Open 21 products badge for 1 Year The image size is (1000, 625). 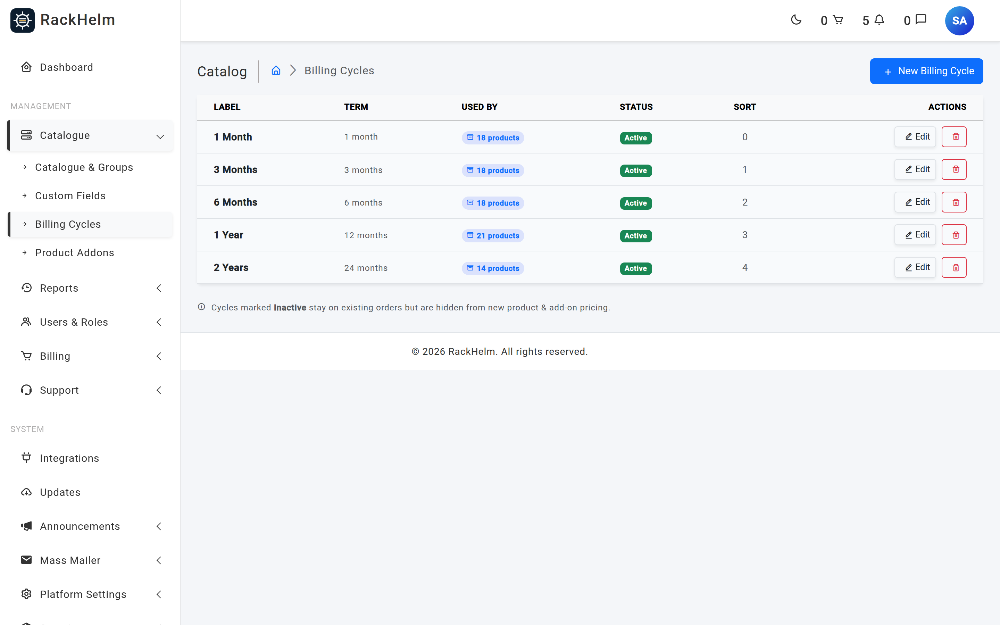(x=493, y=236)
